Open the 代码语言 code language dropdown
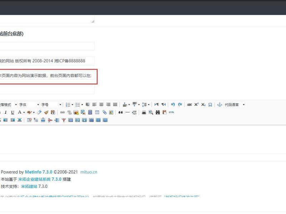Image resolution: width=286 pixels, height=214 pixels. 234,105
